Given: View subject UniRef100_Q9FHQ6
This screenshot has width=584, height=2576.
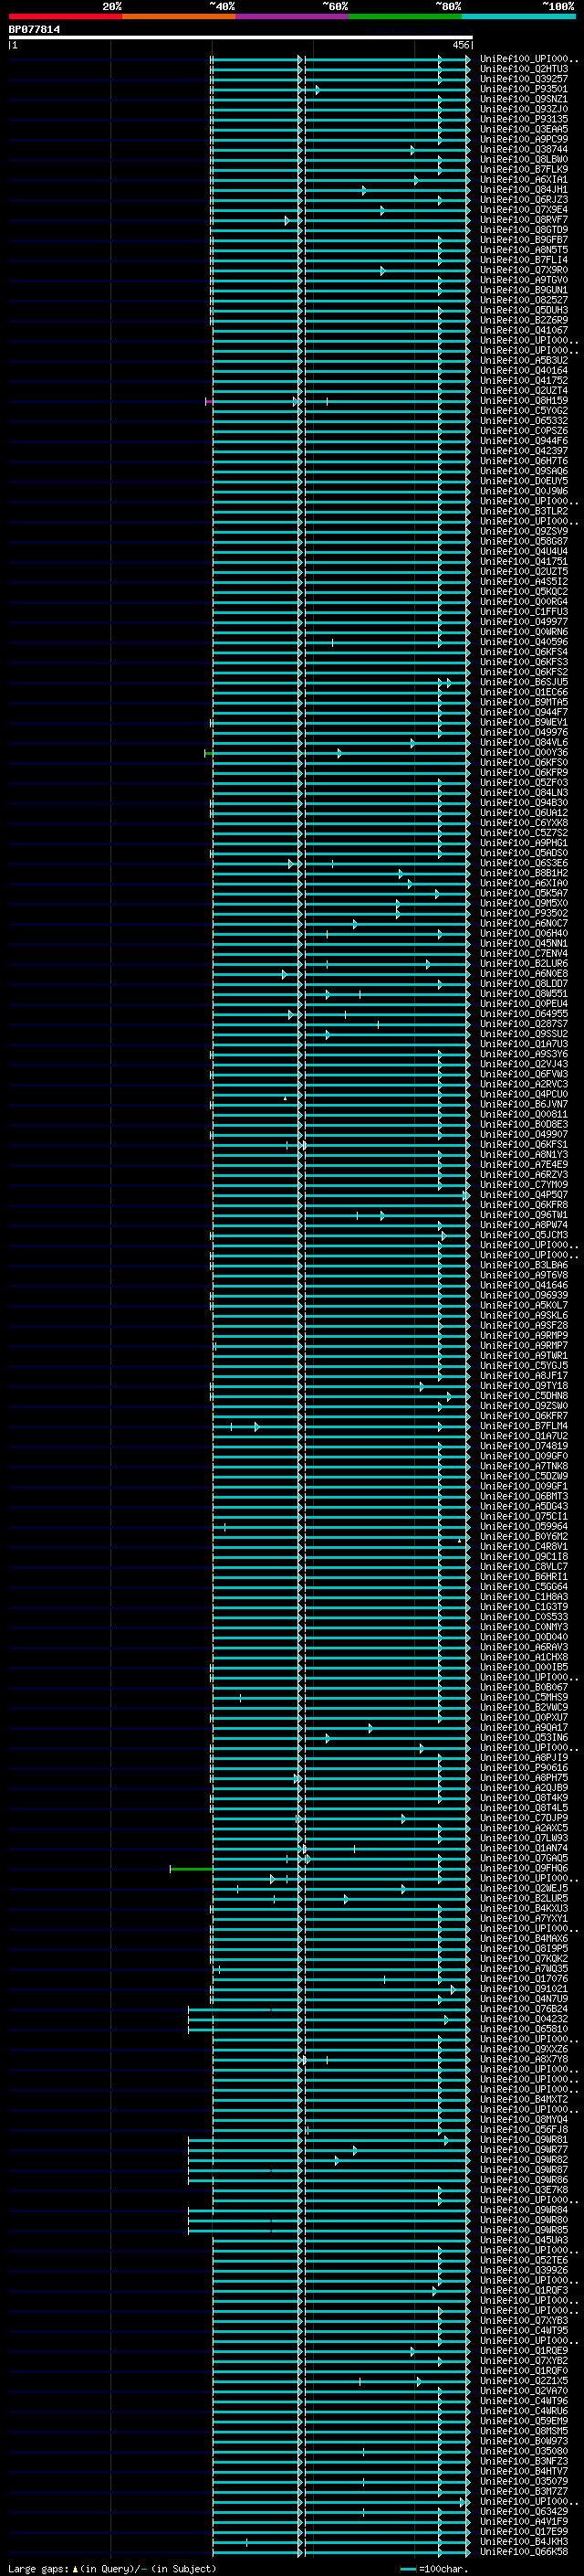Looking at the screenshot, I should pos(524,1868).
